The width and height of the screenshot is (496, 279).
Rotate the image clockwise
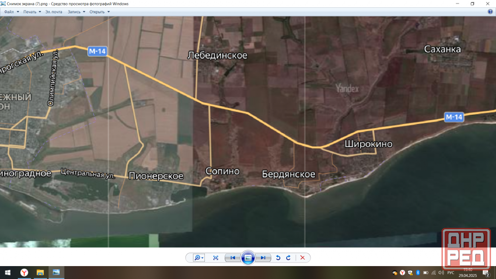(288, 258)
